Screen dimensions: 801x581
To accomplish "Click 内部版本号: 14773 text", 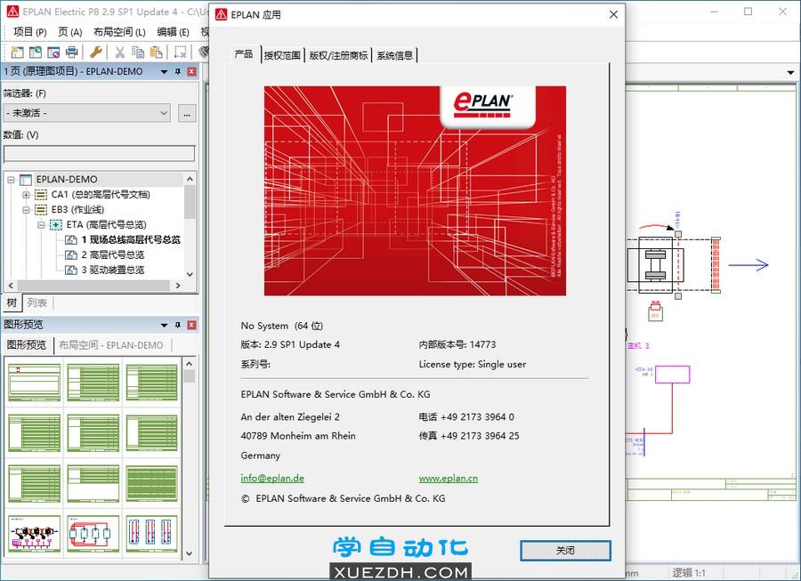I will tap(457, 344).
